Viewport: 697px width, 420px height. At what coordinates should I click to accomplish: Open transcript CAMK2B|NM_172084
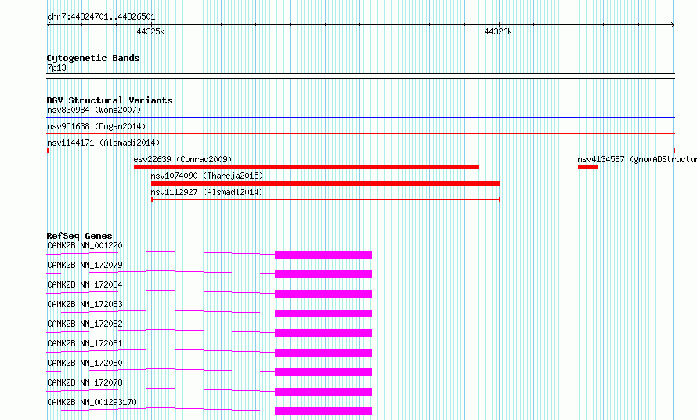point(85,284)
